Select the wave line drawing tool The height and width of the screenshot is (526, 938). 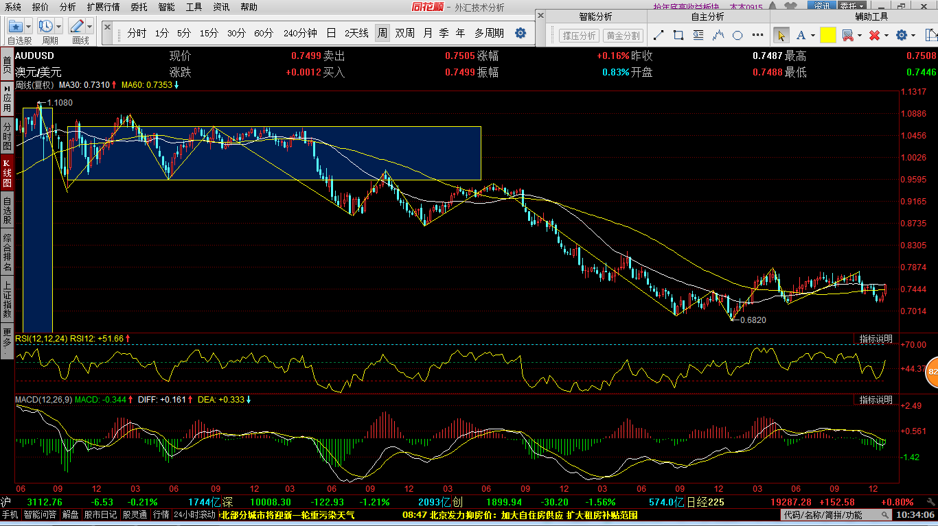click(718, 35)
